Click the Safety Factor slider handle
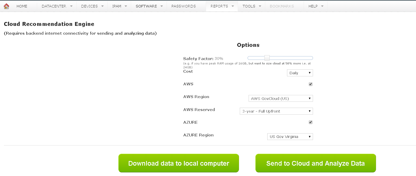 click(267, 58)
